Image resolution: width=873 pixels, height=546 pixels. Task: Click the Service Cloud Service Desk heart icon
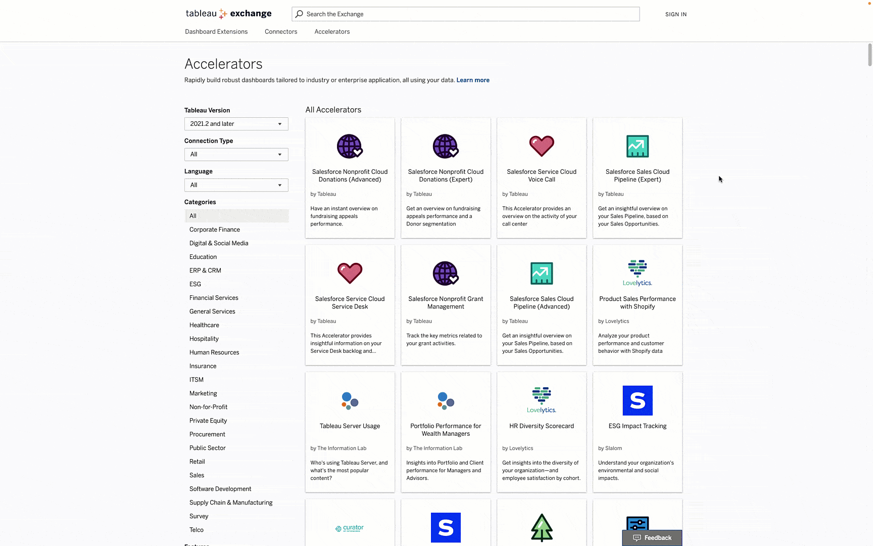pyautogui.click(x=350, y=274)
